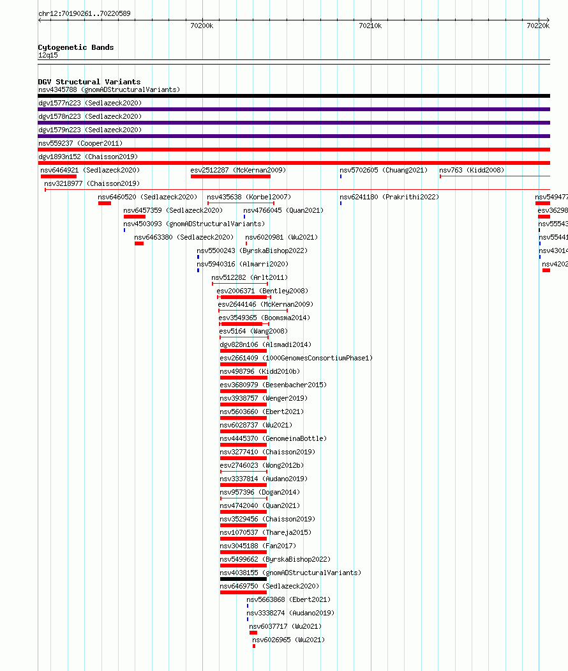Click the 70200k ruler position label
Screen dimensions: 568x671
[202, 26]
